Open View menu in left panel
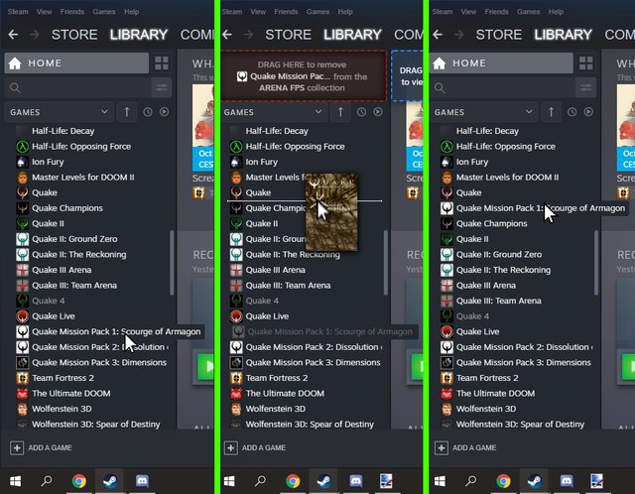Screen dimensions: 635x494 pyautogui.click(x=44, y=12)
